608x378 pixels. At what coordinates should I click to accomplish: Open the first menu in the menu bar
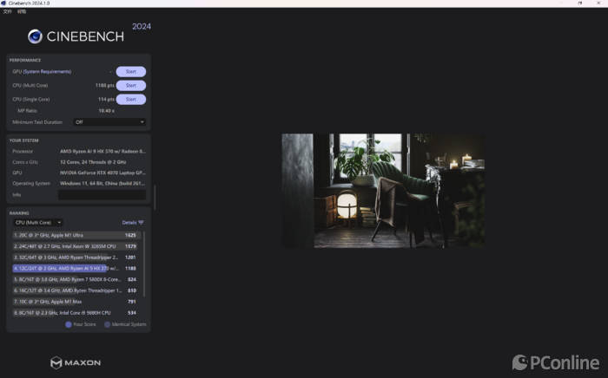point(7,11)
